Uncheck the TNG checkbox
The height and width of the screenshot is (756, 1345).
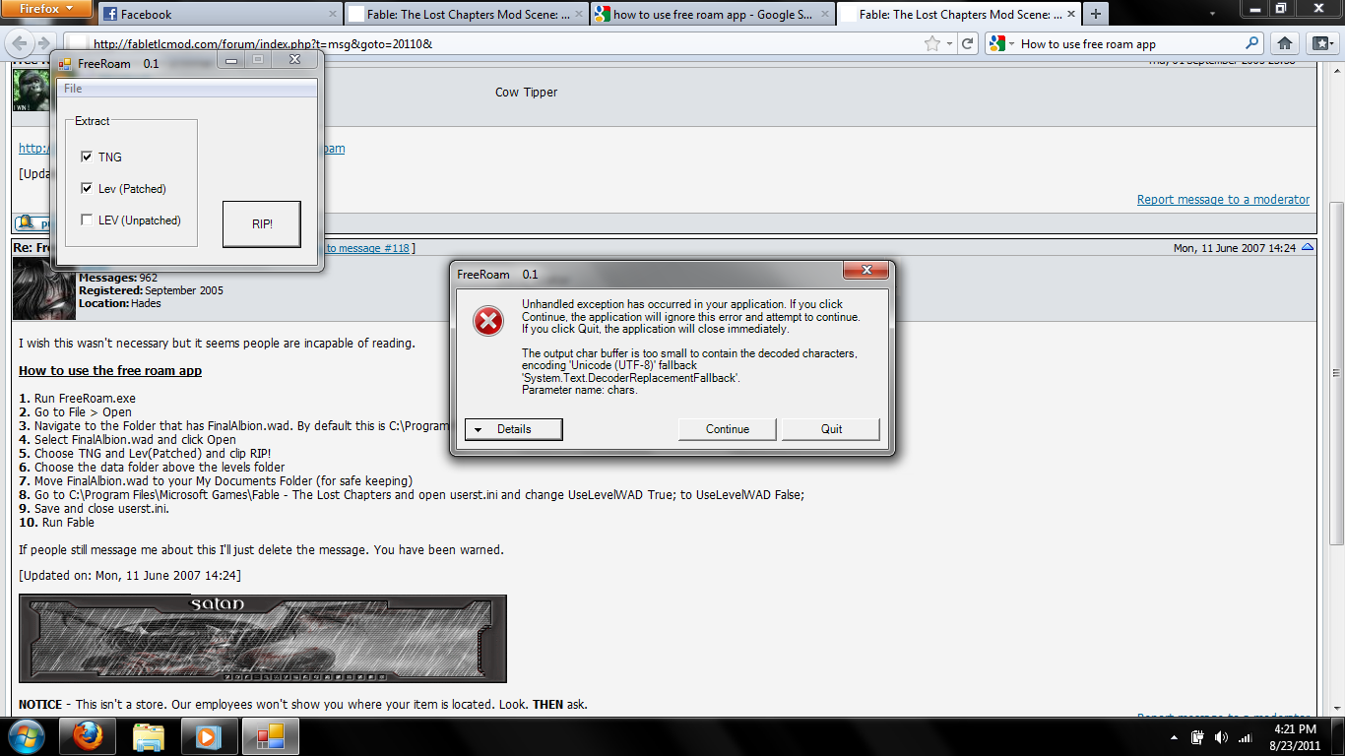point(87,157)
